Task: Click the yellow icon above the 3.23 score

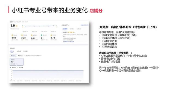Action: (x=22, y=35)
